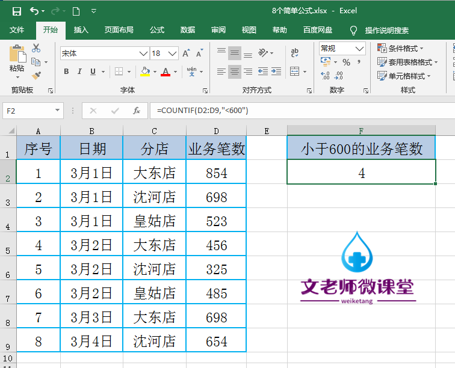Toggle bold formatting

66,72
